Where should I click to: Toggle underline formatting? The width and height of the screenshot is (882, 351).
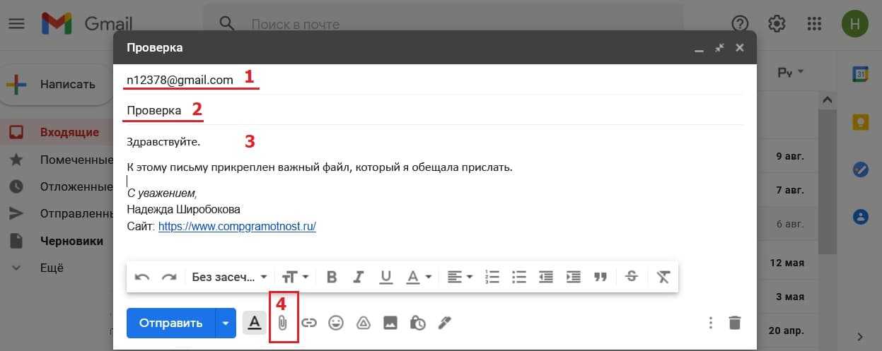(385, 277)
